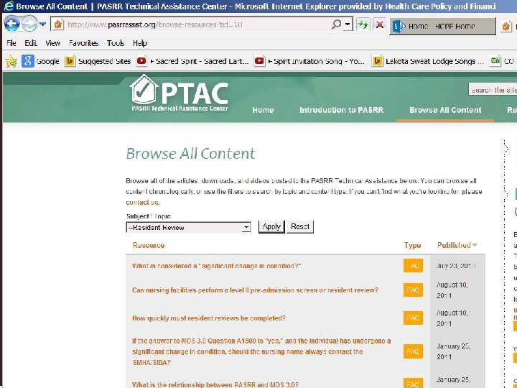Sort by the Resource column header
Viewport: 517px width, 388px height.
149,246
